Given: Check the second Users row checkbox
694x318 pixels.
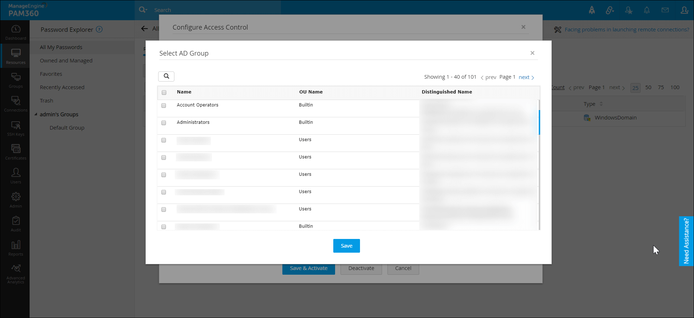Looking at the screenshot, I should [164, 157].
